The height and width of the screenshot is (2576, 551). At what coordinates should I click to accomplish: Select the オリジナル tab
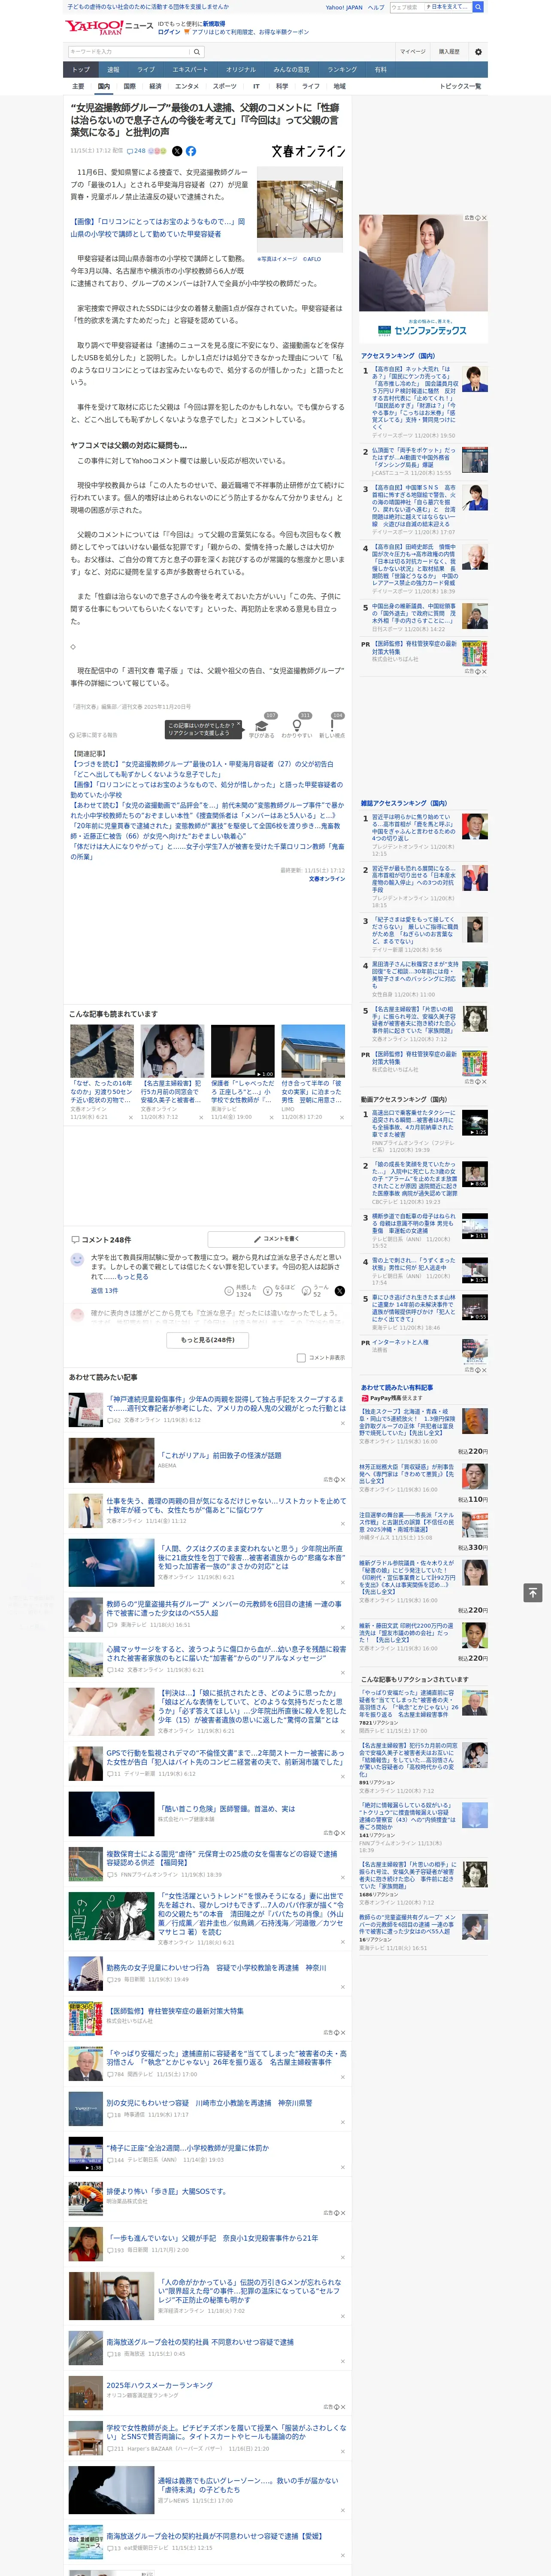point(241,70)
